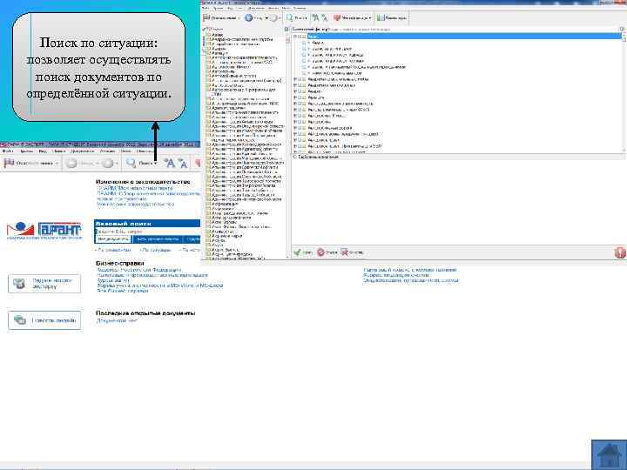The width and height of the screenshot is (627, 470).
Task: Open the Курсы валют link
Action: (x=112, y=280)
